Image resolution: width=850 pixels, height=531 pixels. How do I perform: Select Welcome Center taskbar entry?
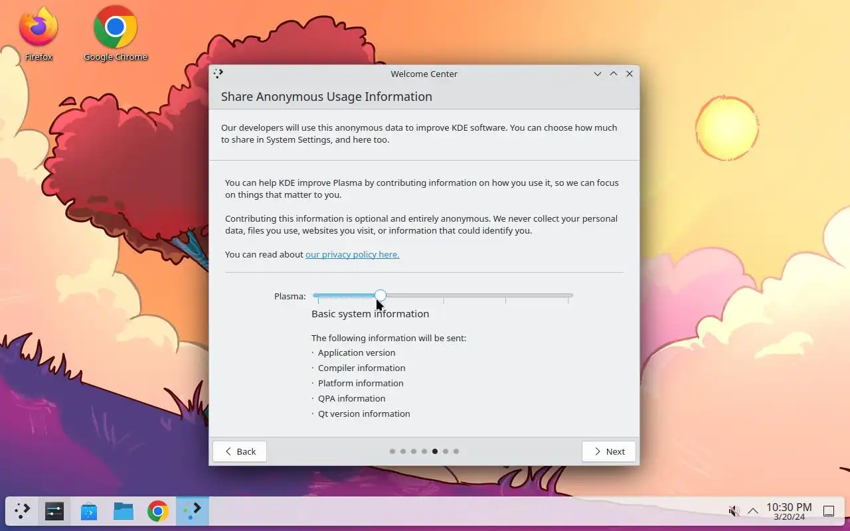(193, 511)
